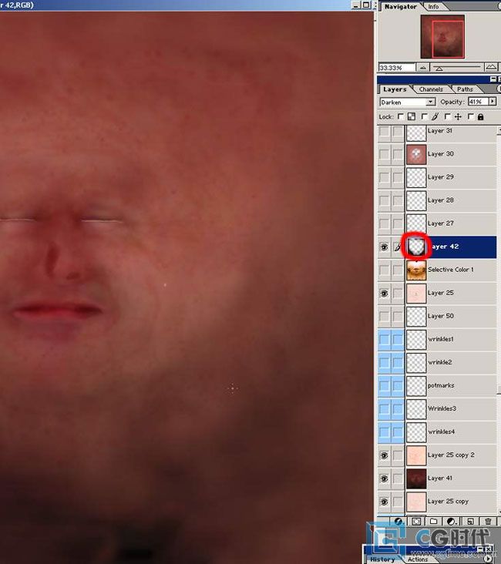Show Layer 30 by clicking its visibility box
501x564 pixels.
tap(384, 154)
